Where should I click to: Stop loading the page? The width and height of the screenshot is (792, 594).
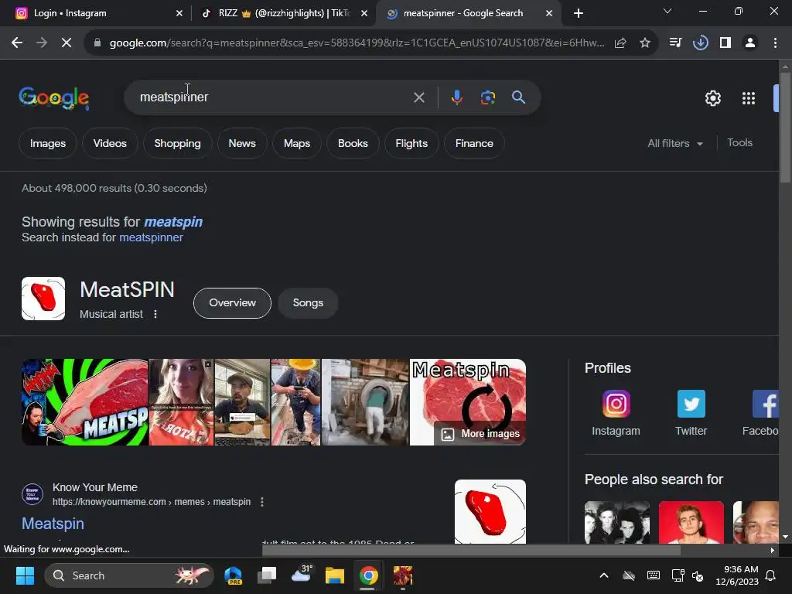(x=67, y=43)
